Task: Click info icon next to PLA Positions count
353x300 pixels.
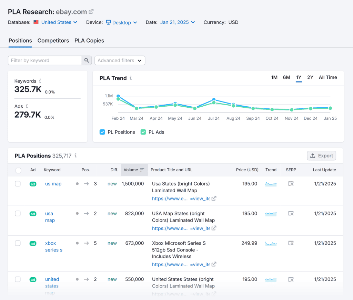Action: 75,156
